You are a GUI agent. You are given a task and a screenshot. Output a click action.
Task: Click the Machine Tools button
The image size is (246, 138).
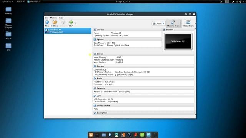[x=173, y=23]
